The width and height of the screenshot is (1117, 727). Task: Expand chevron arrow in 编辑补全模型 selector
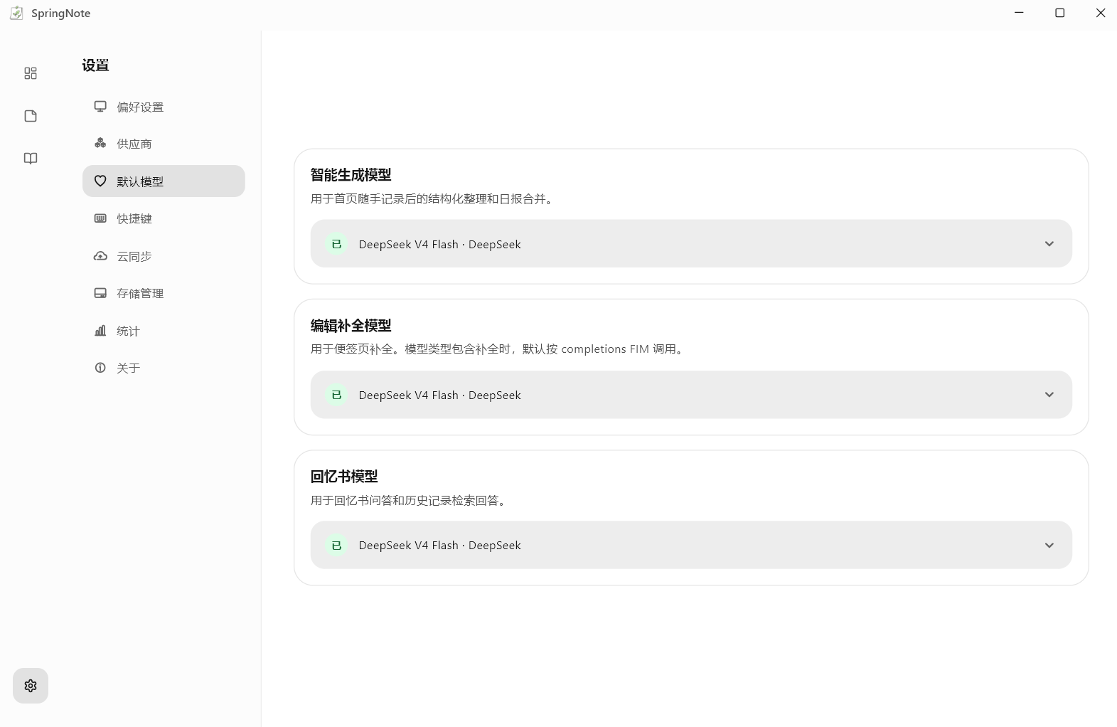(x=1049, y=395)
